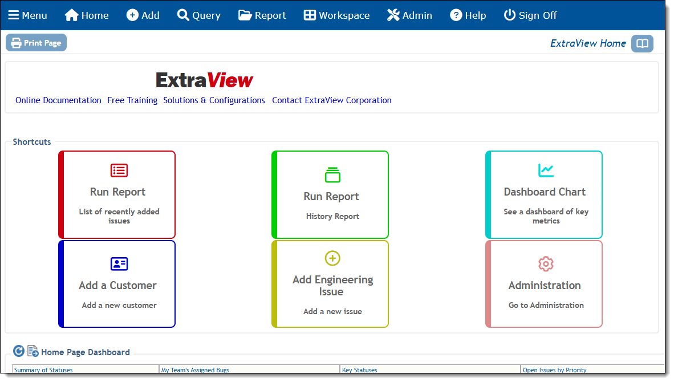Click the Sign Off power icon
The width and height of the screenshot is (674, 382).
[509, 15]
